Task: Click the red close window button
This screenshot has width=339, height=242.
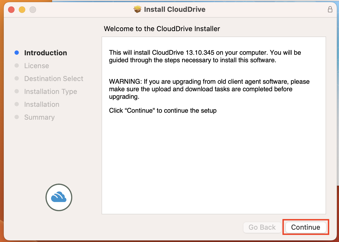Action: point(11,10)
